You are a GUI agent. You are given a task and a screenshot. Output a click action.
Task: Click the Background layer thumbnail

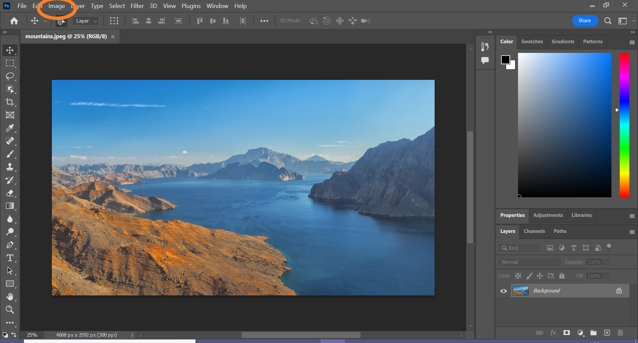[x=521, y=291]
